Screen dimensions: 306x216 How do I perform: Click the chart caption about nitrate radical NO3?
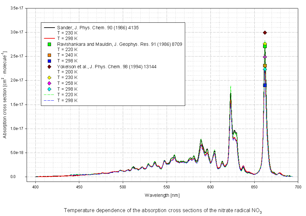coord(162,210)
